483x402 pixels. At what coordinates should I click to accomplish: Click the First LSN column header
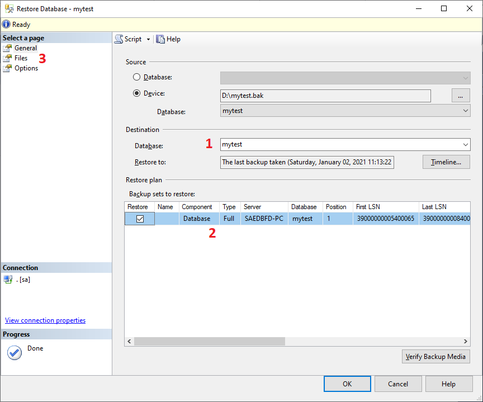pyautogui.click(x=386, y=207)
